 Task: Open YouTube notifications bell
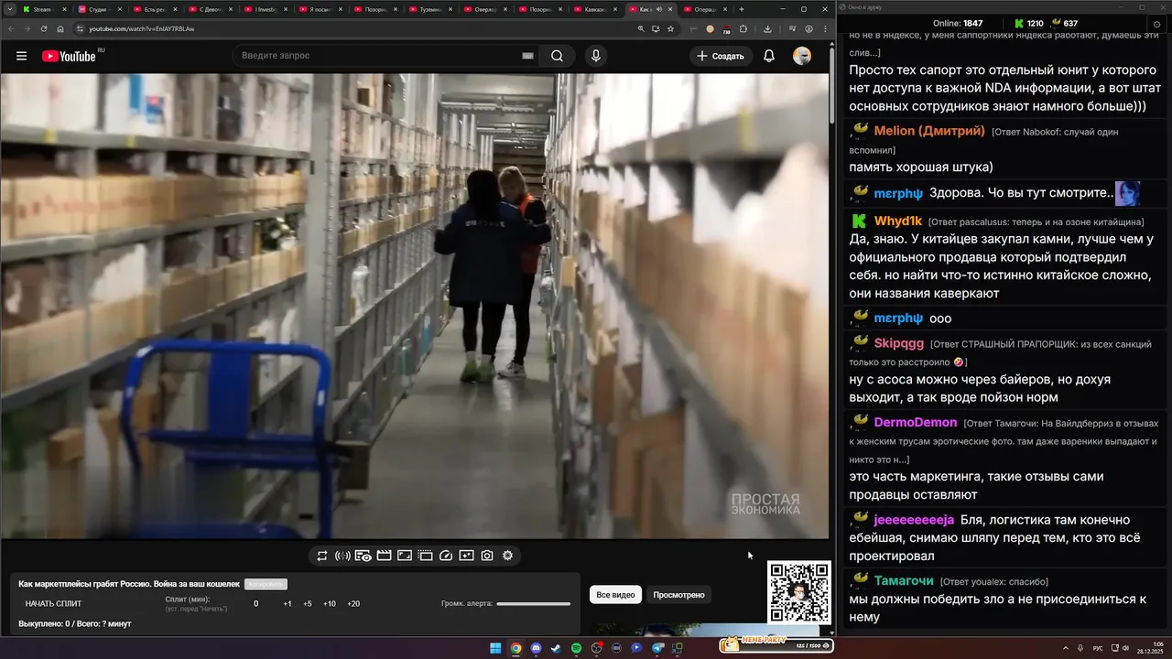[769, 56]
